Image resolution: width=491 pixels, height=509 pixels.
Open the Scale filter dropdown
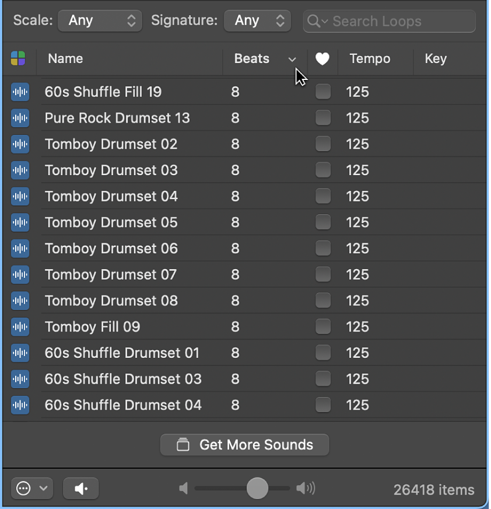tap(100, 20)
